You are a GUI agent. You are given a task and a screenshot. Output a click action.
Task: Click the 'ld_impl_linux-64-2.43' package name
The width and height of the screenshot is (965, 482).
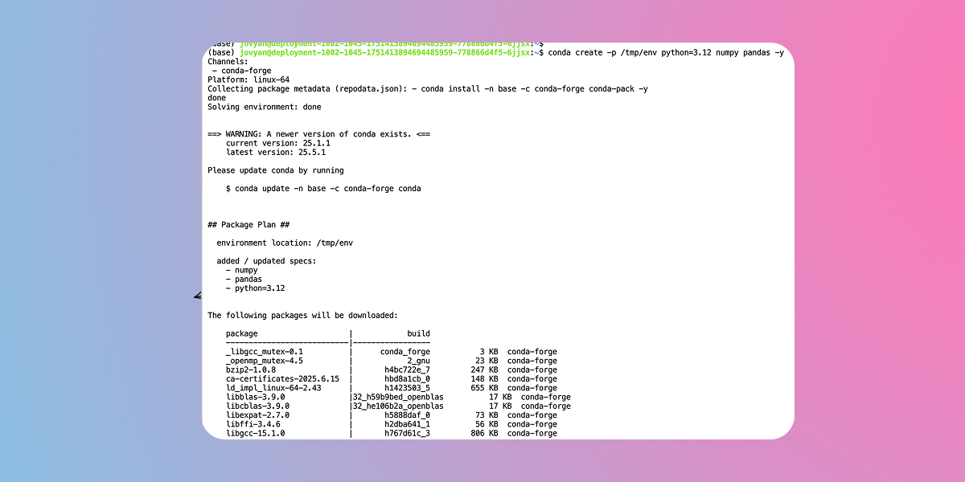click(x=273, y=388)
